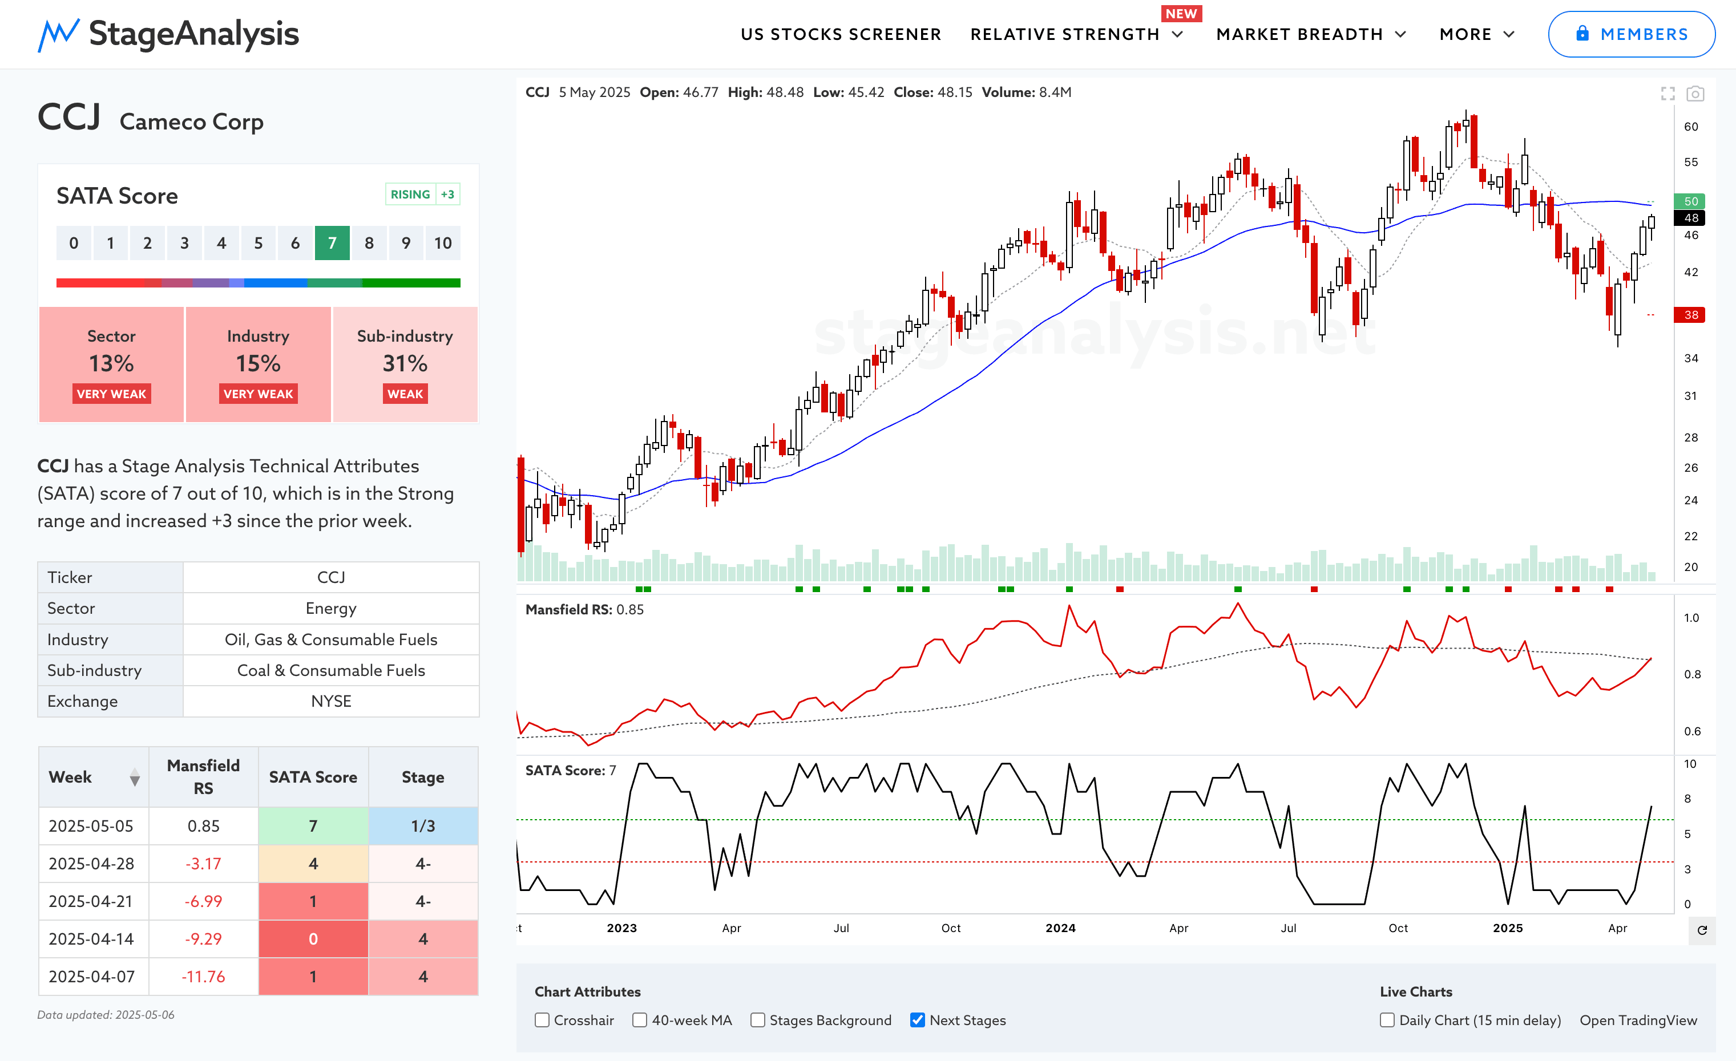This screenshot has height=1061, width=1736.
Task: Click the SATA Score column header
Action: coord(313,776)
